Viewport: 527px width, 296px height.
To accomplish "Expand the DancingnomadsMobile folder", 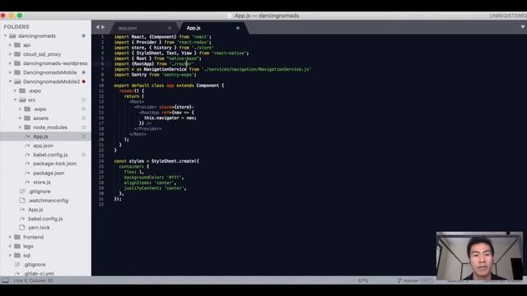I will point(10,72).
